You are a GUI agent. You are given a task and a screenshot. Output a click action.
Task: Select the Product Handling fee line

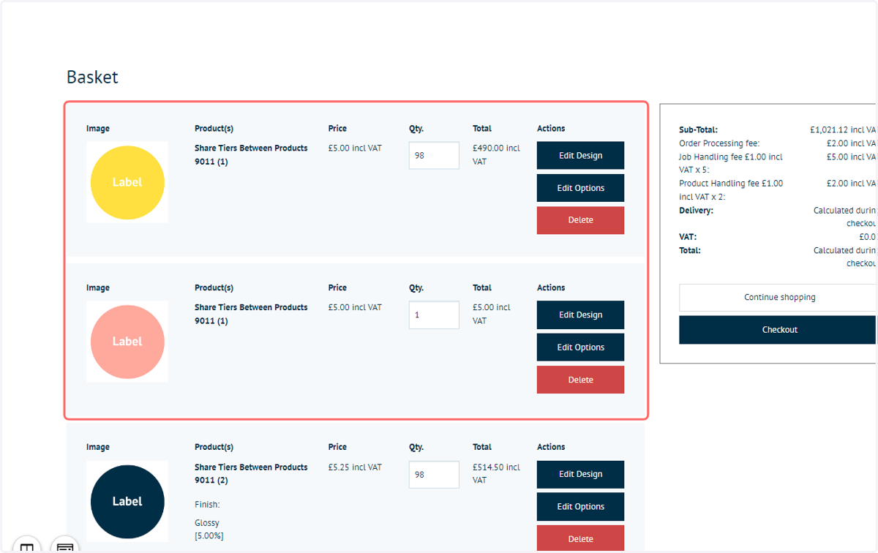tap(731, 190)
